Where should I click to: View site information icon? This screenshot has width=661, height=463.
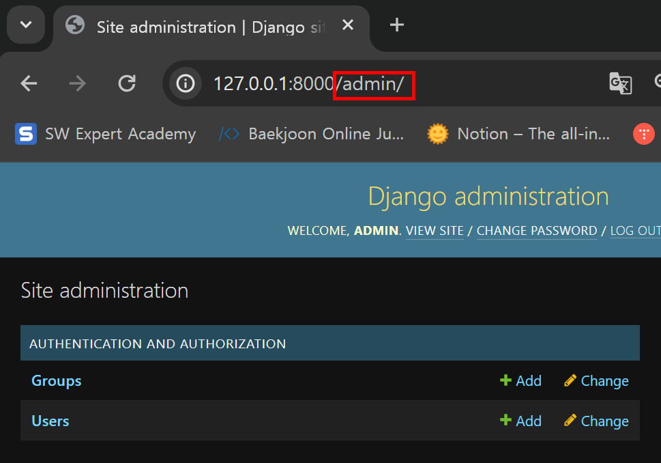[x=186, y=83]
